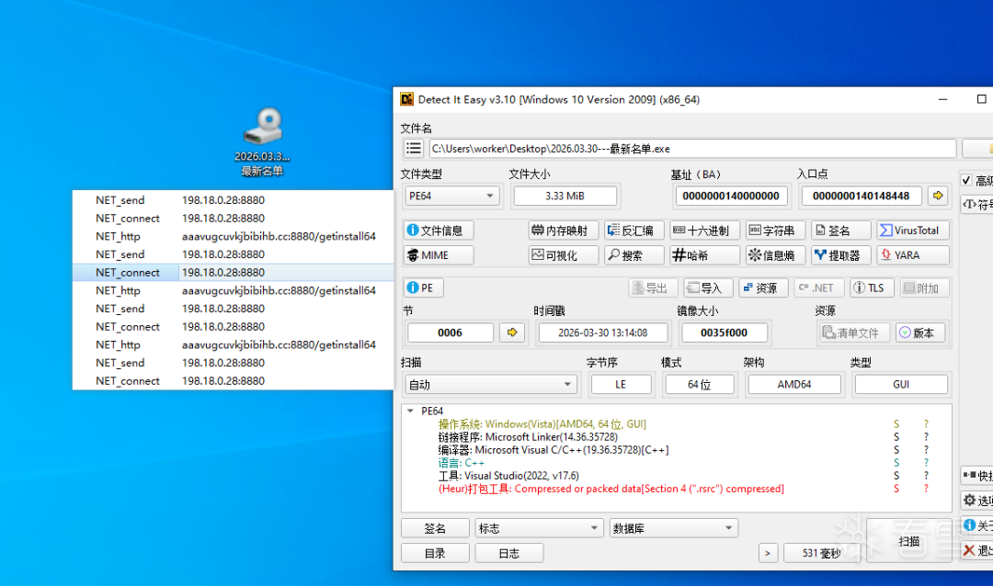
Task: Click the 扫描 scan button
Action: point(908,541)
